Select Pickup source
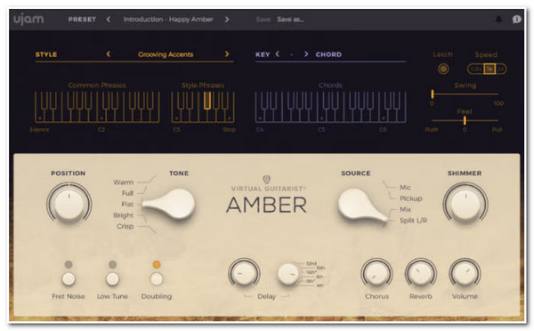Viewport: 534px width, 331px height. 411,198
